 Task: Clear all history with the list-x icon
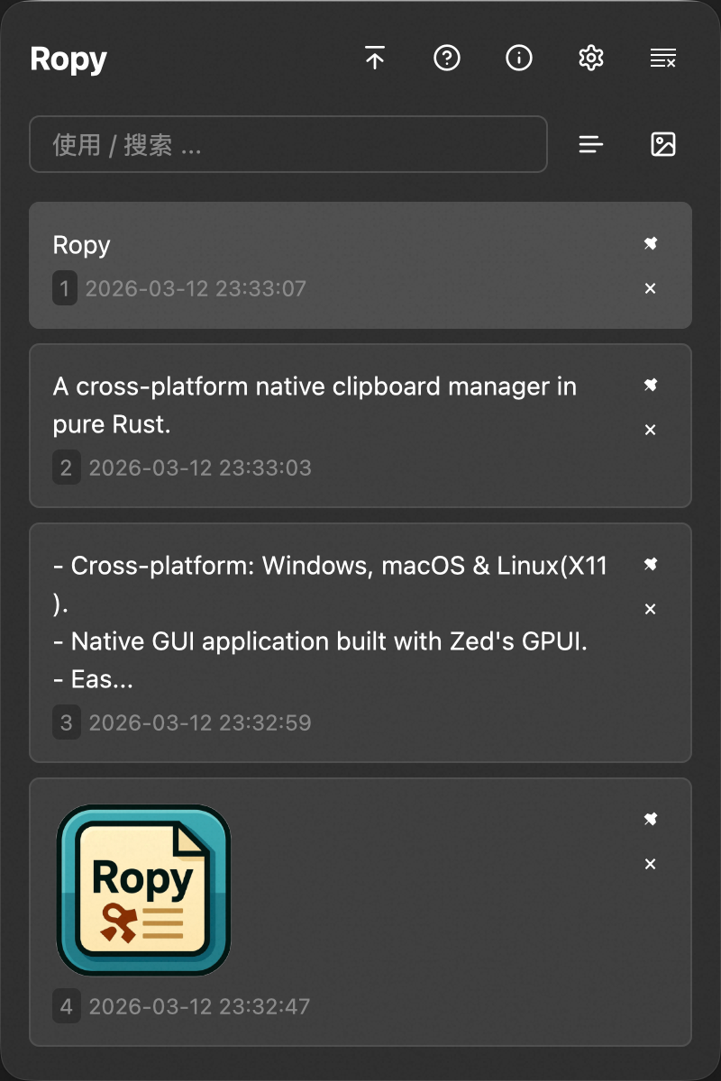tap(663, 59)
